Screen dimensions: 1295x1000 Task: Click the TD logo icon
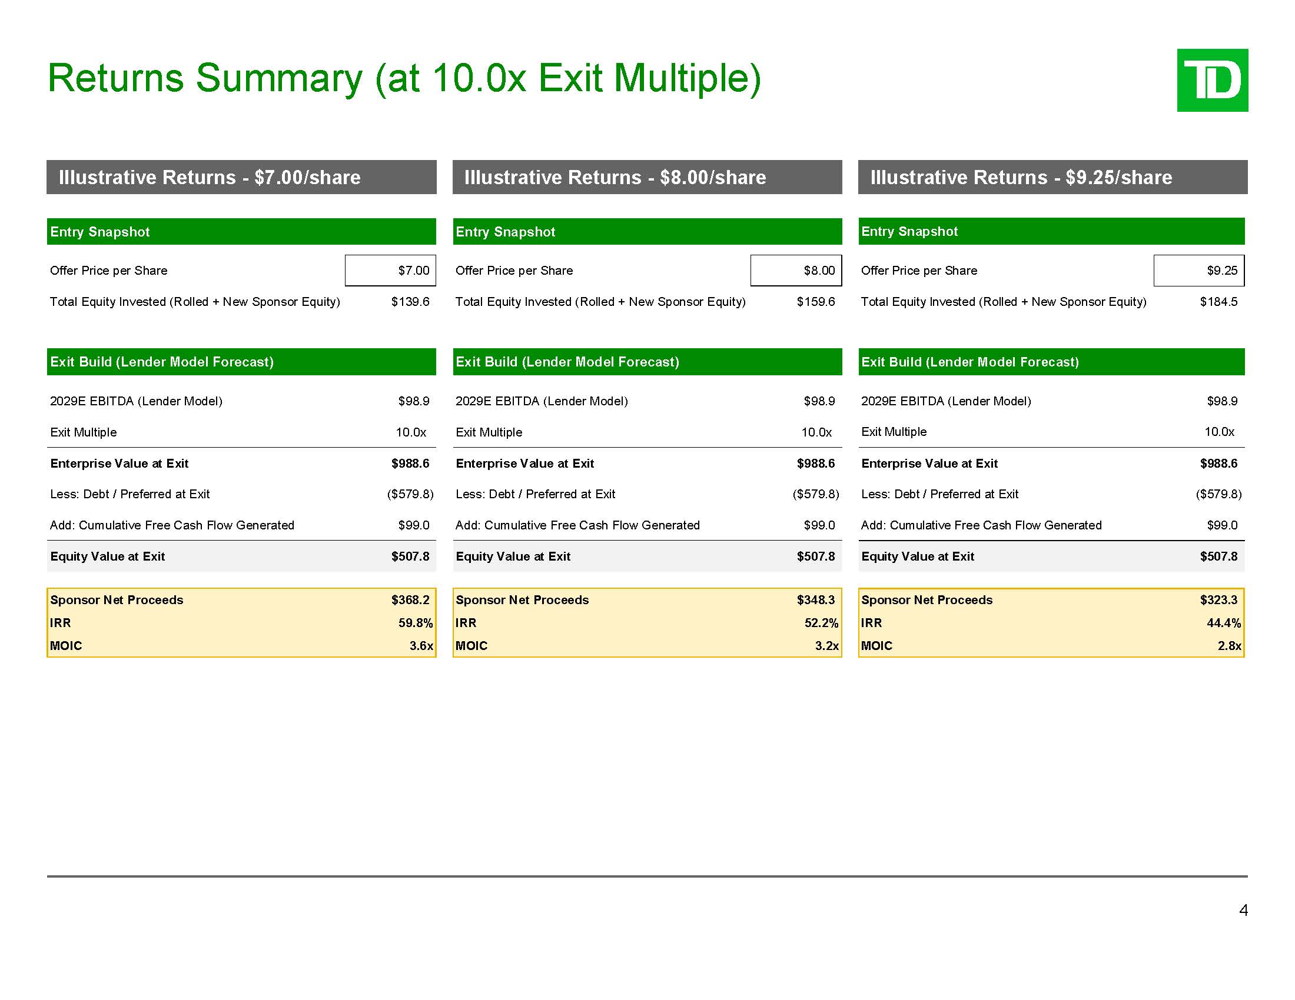tap(1212, 80)
